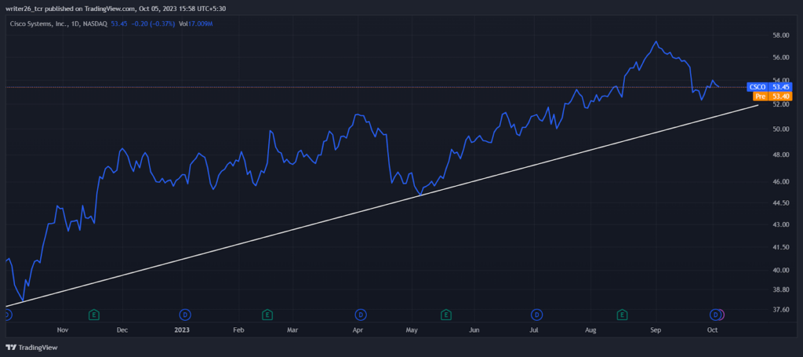Click the Feb label on the time axis
The image size is (803, 357).
point(238,330)
